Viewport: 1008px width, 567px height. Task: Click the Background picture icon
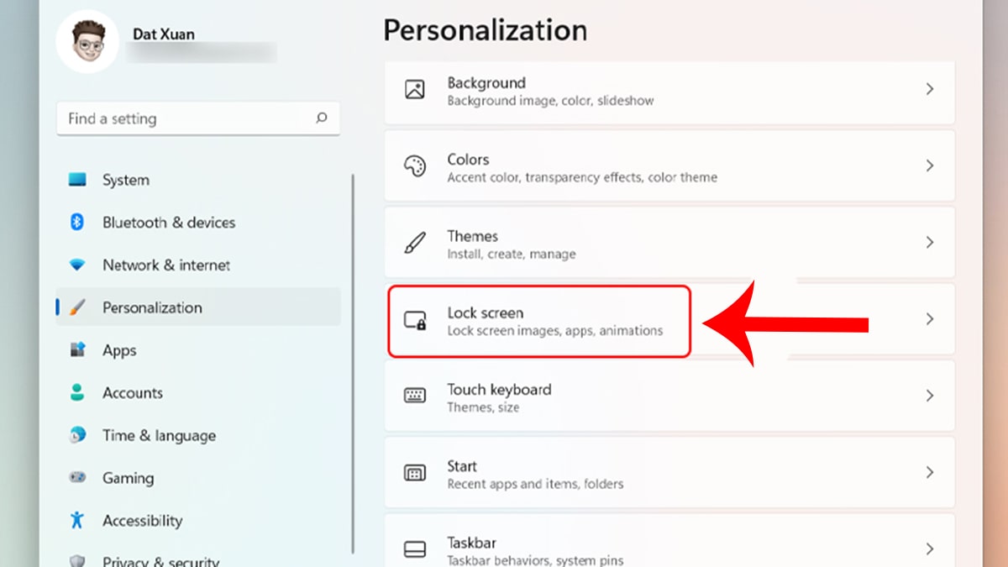tap(415, 90)
